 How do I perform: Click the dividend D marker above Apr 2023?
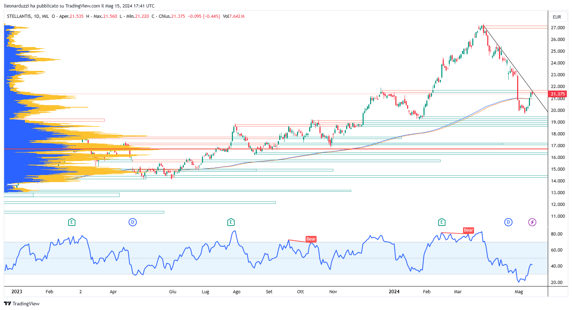coord(132,222)
